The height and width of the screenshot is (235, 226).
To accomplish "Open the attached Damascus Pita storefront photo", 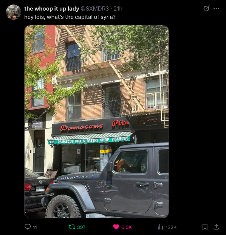I will 97,122.
